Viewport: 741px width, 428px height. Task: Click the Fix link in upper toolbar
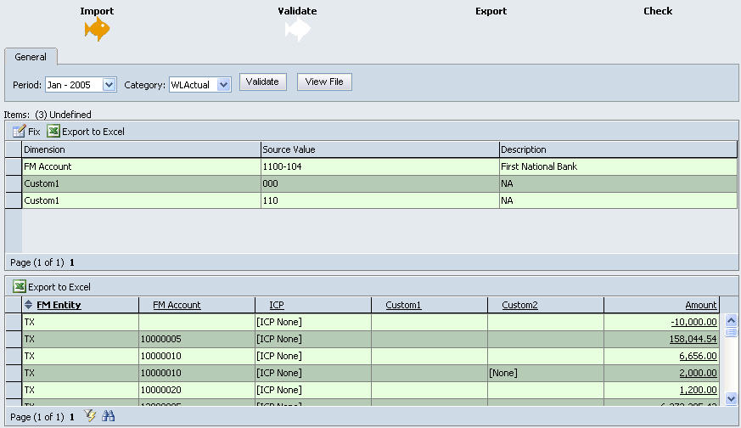point(34,132)
